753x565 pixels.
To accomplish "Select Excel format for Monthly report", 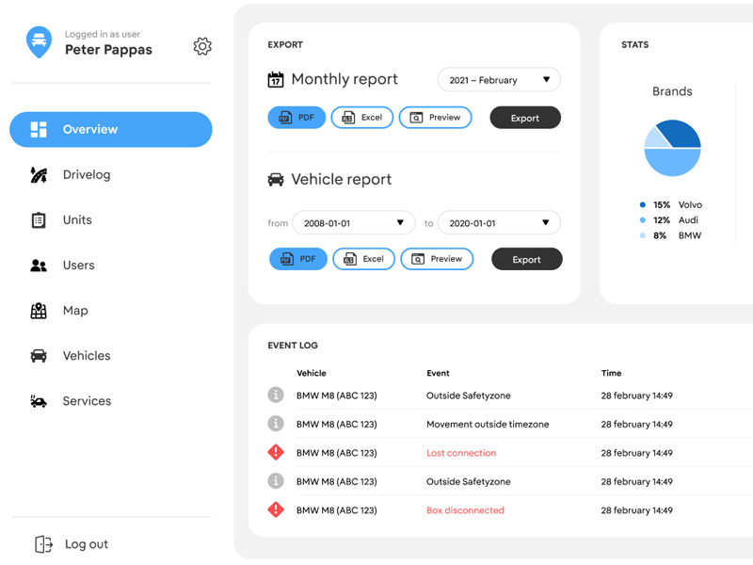I will click(362, 118).
